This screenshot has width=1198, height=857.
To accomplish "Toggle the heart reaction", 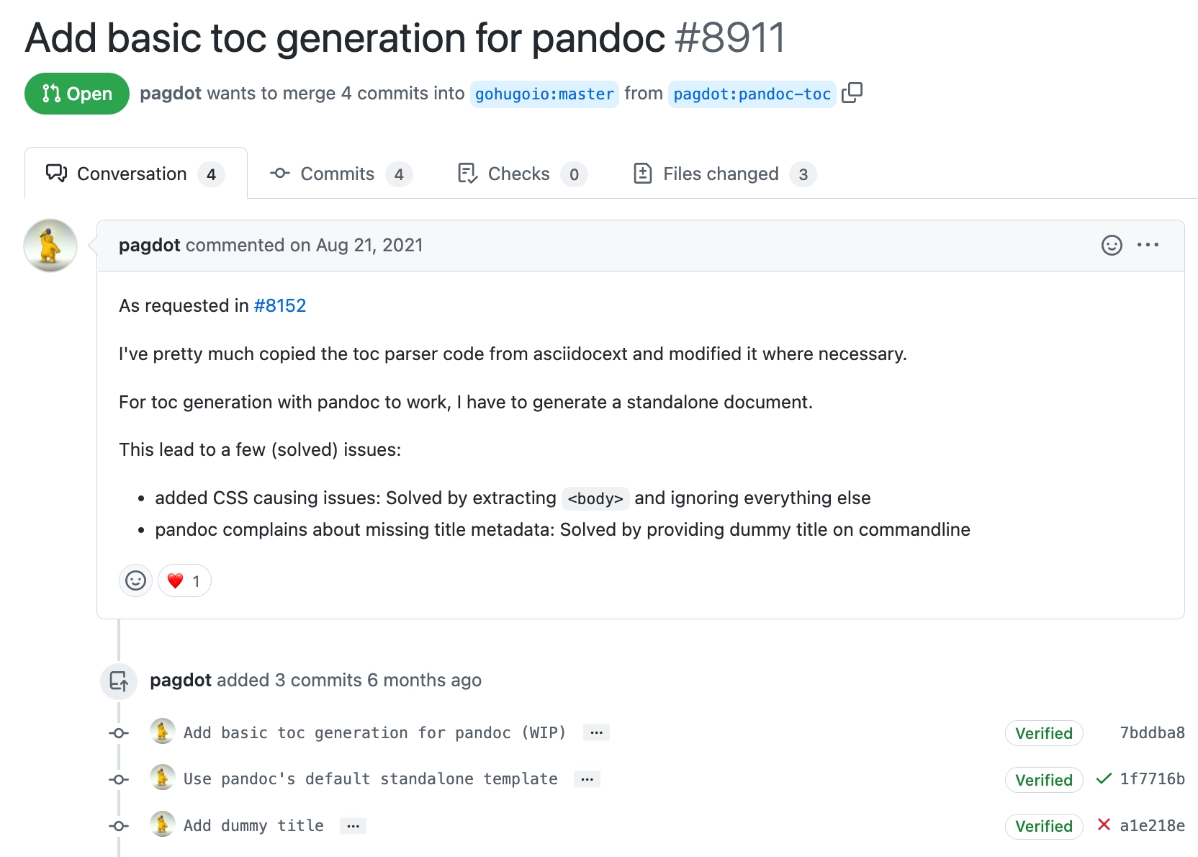I will 184,580.
